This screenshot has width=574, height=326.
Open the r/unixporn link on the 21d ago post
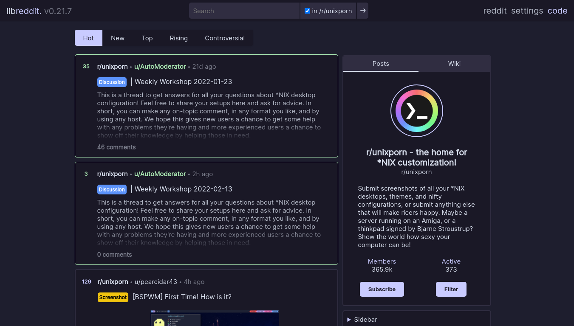click(x=113, y=66)
